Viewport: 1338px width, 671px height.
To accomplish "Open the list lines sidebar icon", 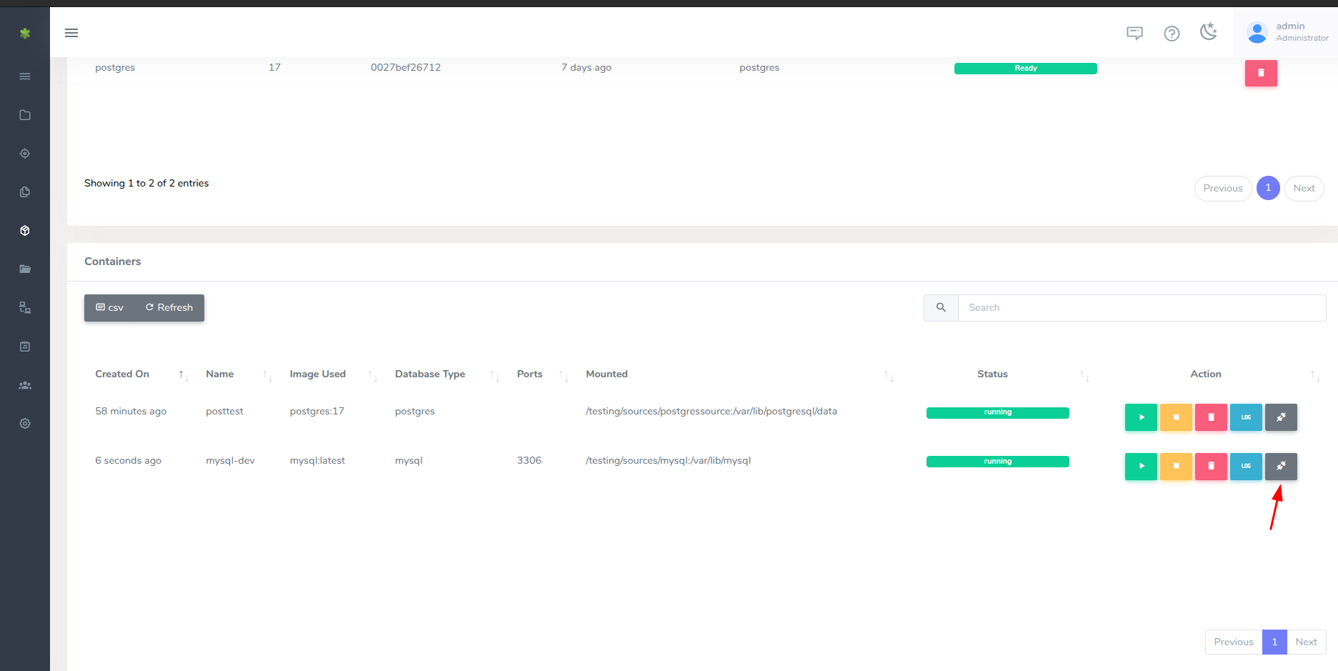I will tap(25, 76).
